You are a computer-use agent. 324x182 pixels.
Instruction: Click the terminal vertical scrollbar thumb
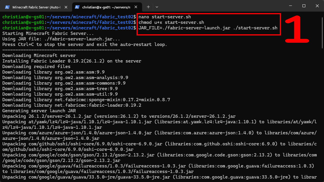322,33
